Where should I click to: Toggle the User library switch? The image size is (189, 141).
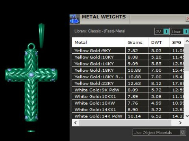(180, 31)
